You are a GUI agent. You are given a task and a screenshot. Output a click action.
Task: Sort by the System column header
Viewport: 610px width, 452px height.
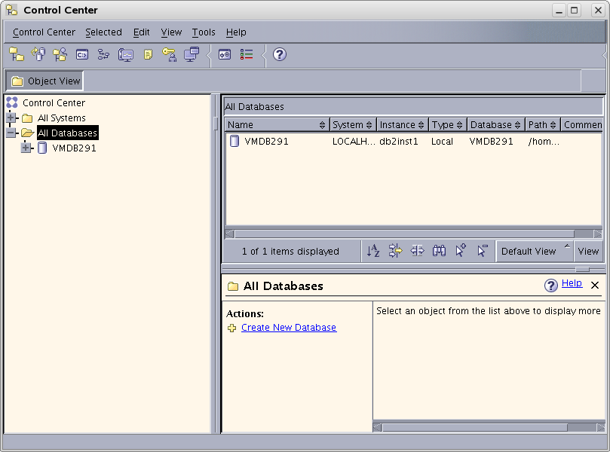(x=353, y=125)
